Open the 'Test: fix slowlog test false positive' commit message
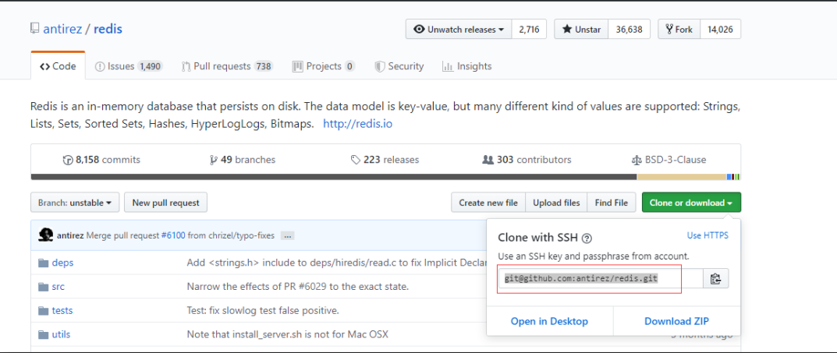The height and width of the screenshot is (353, 837). coord(263,310)
